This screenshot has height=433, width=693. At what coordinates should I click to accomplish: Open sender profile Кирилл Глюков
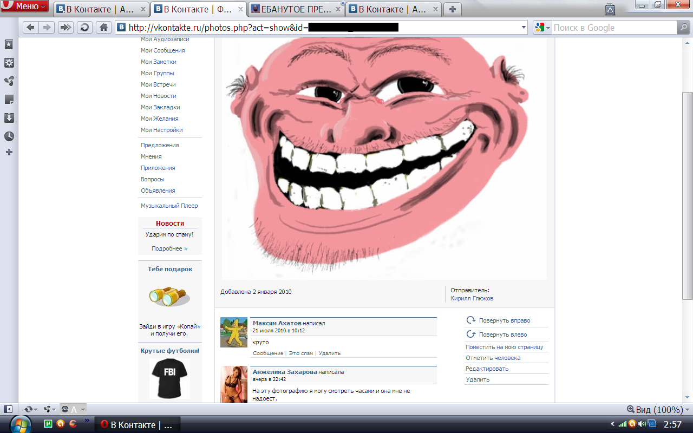pyautogui.click(x=472, y=298)
